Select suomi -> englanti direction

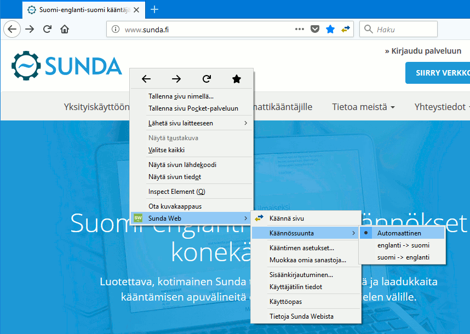(402, 257)
